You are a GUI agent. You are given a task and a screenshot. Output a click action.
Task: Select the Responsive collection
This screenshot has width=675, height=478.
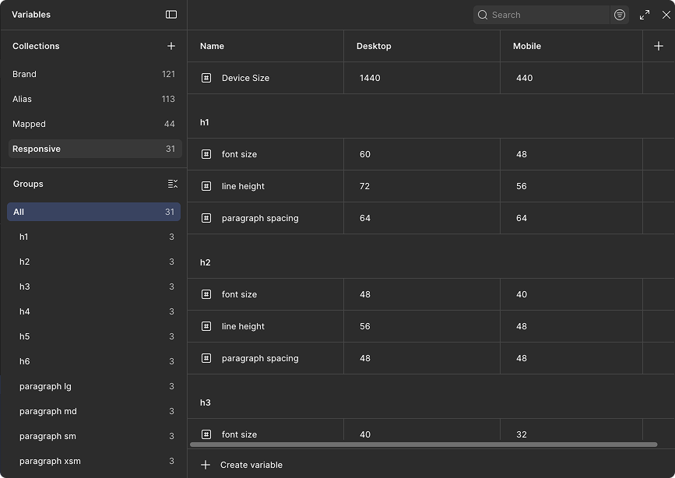pos(95,149)
